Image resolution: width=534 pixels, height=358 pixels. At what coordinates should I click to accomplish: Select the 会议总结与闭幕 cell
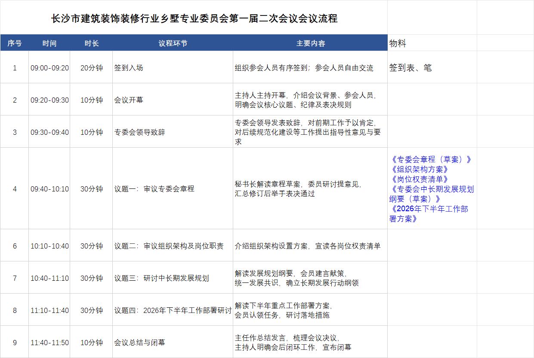coord(173,342)
